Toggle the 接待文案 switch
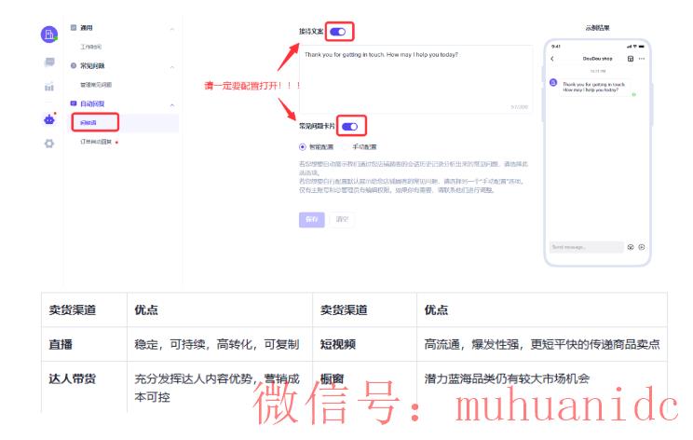This screenshot has height=440, width=693. pos(338,32)
